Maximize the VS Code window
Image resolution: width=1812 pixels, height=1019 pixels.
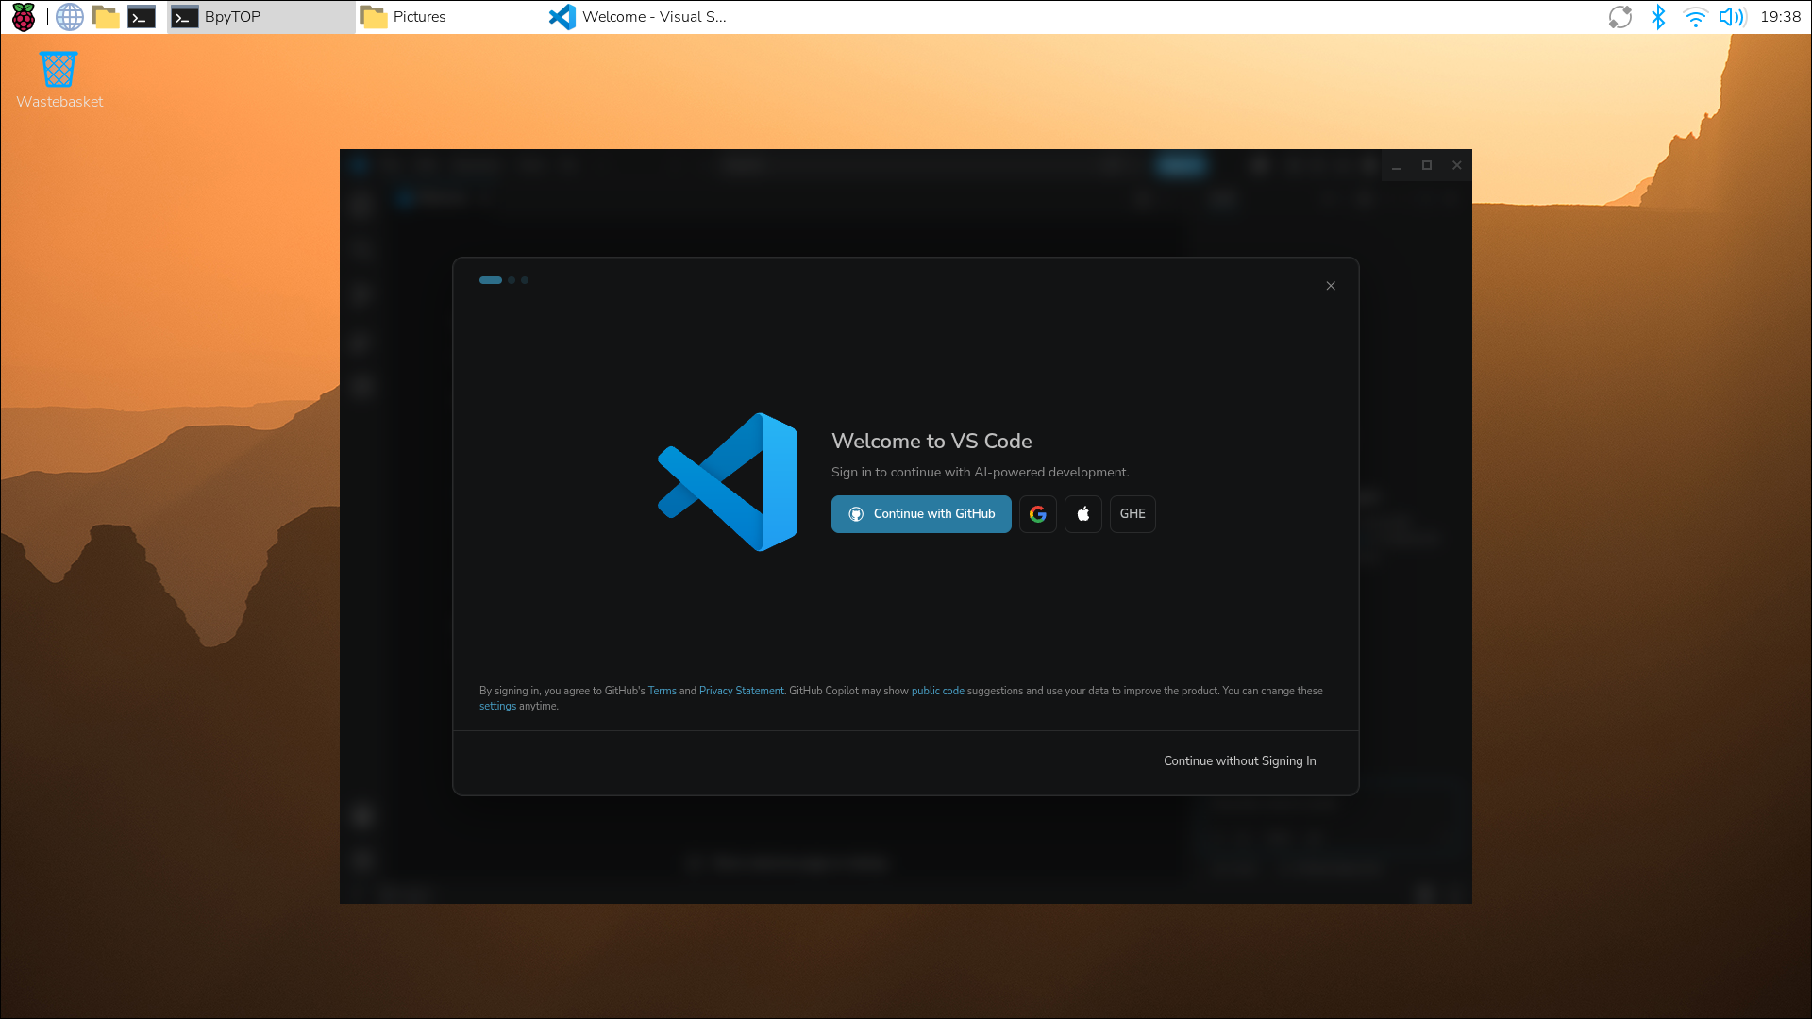pyautogui.click(x=1427, y=165)
